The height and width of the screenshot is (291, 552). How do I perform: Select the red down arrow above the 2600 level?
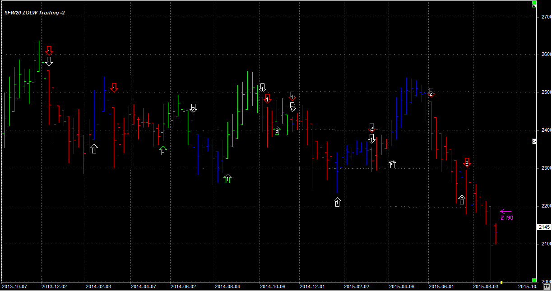(x=49, y=51)
